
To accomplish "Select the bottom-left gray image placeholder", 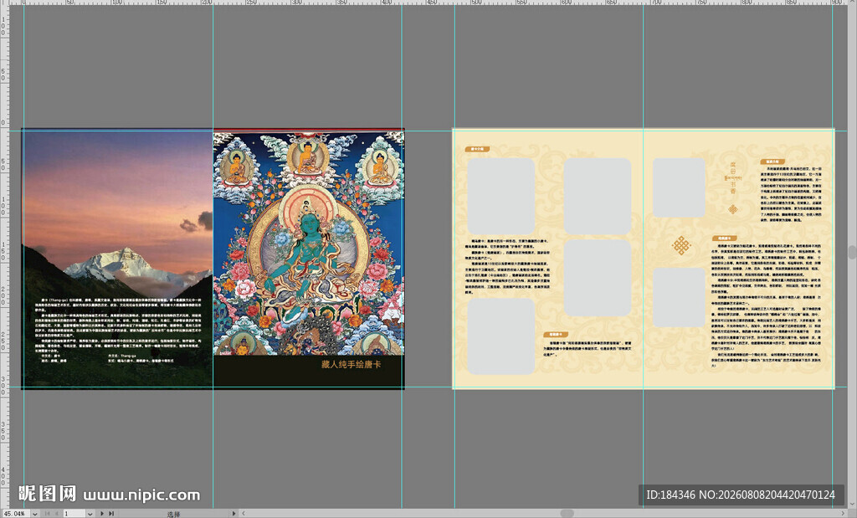I will pyautogui.click(x=500, y=336).
